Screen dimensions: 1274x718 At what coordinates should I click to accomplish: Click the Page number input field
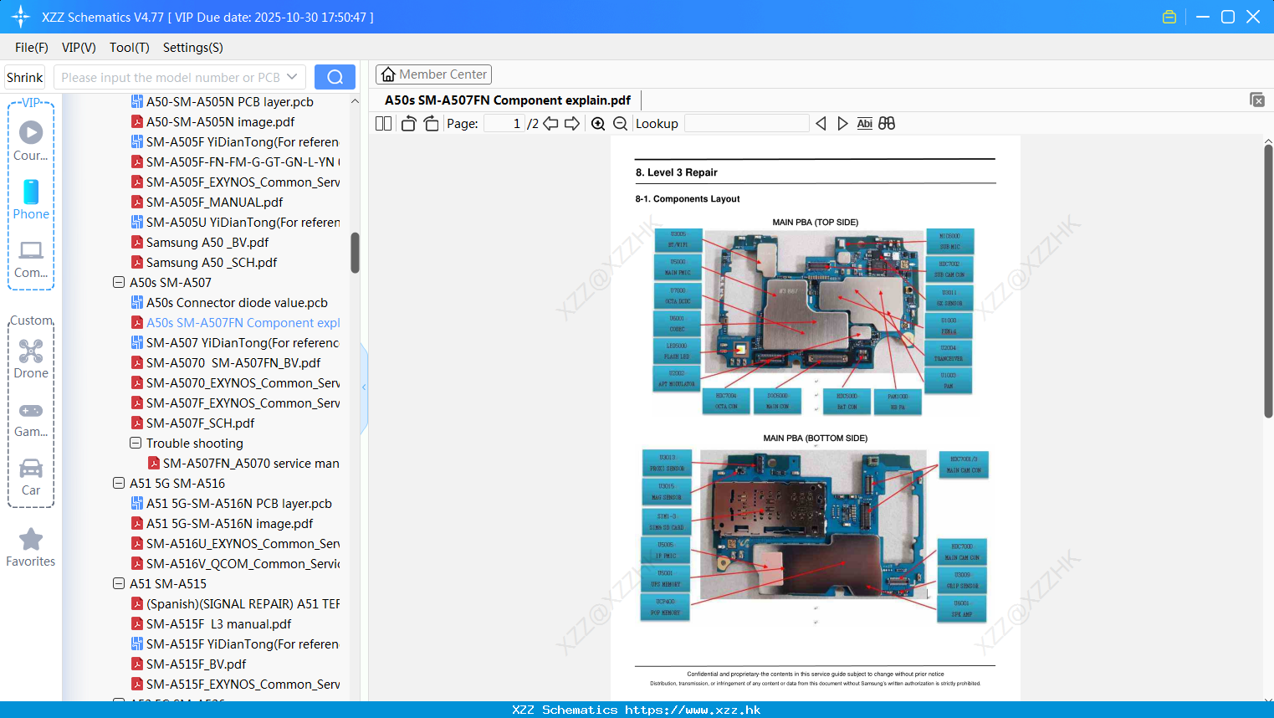(x=504, y=124)
